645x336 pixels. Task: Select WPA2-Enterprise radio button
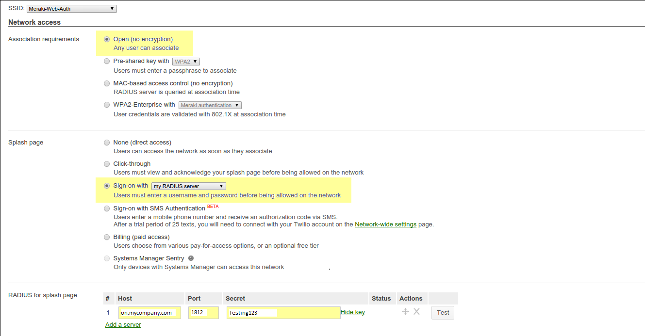pos(107,105)
